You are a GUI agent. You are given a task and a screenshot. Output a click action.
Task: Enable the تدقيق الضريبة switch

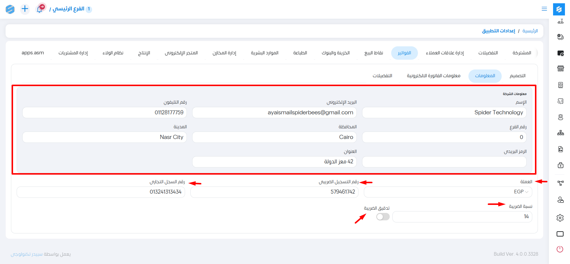[383, 217]
